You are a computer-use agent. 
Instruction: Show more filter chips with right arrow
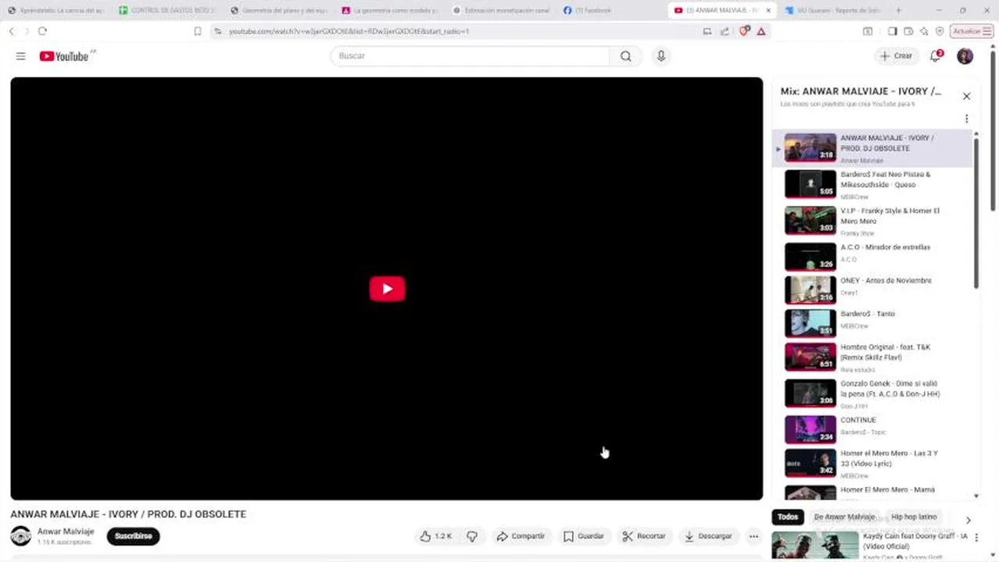click(968, 520)
